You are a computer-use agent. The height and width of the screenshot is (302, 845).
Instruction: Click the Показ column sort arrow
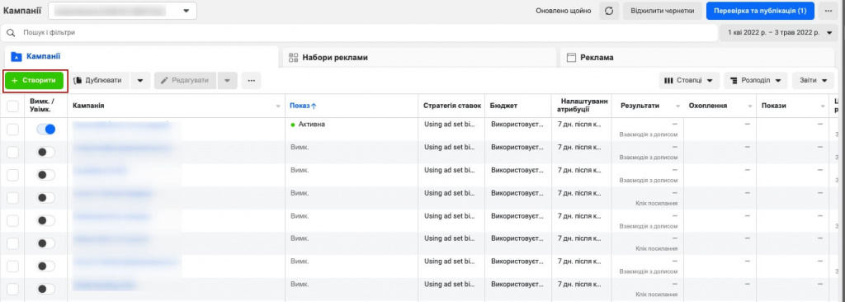coord(314,106)
